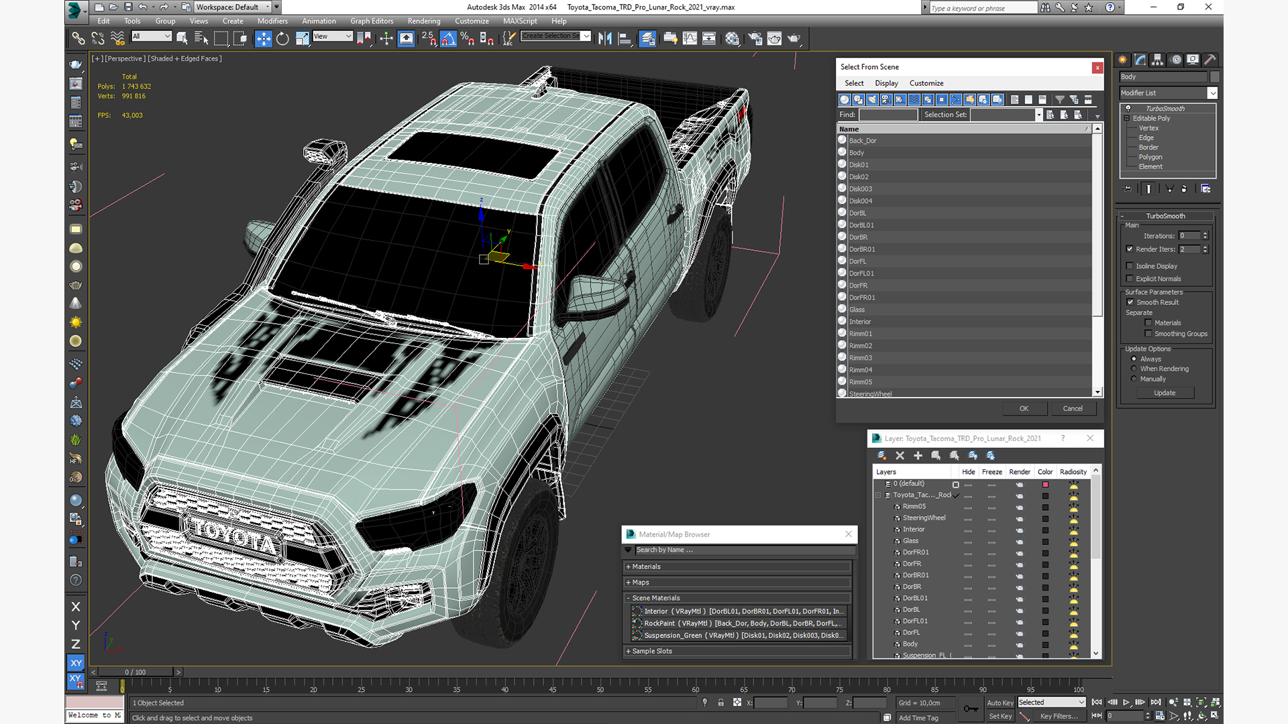Open Customize menu in Select From Scene
Viewport: 1288px width, 724px height.
(926, 83)
